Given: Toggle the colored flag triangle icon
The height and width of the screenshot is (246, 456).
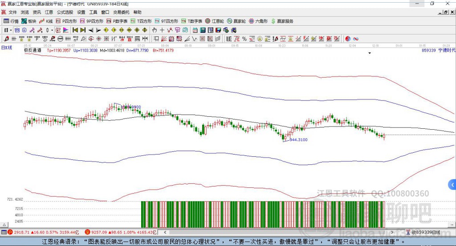Looking at the screenshot, I should click(66, 30).
